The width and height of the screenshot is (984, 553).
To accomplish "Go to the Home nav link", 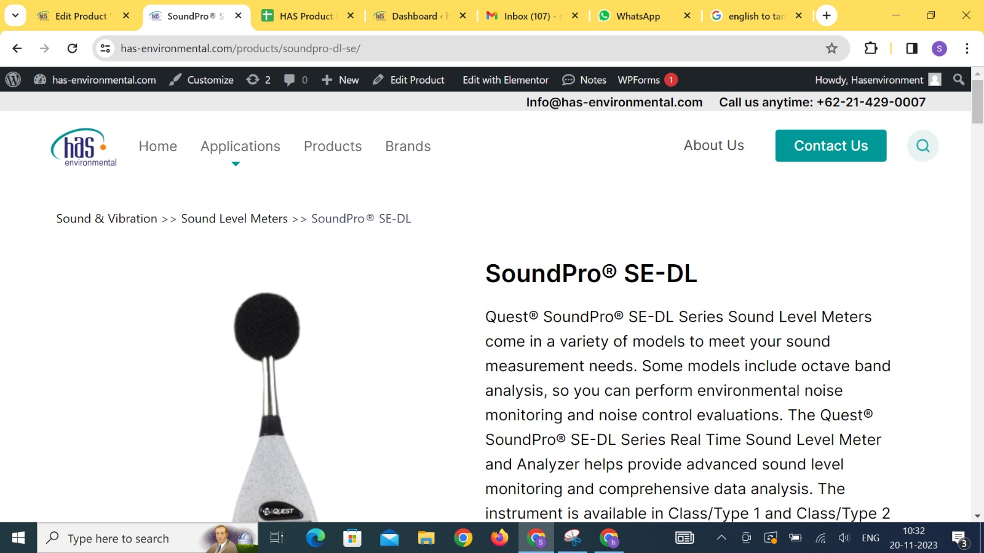I will 158,146.
